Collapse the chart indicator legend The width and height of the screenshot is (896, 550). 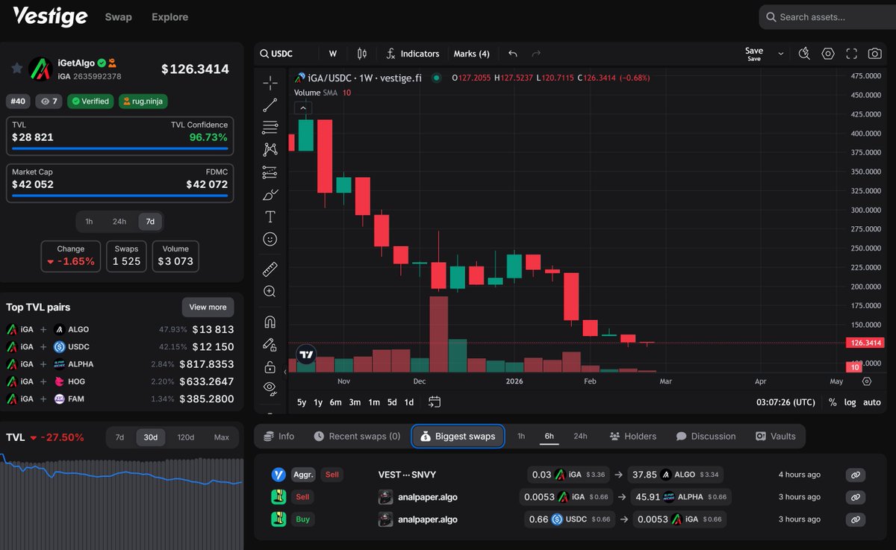303,108
